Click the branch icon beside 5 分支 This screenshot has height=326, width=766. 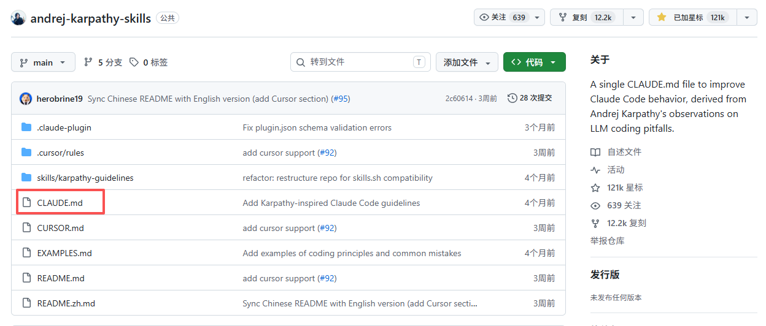coord(88,63)
